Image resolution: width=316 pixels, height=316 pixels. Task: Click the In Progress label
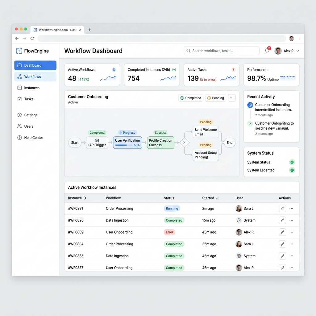pos(127,133)
